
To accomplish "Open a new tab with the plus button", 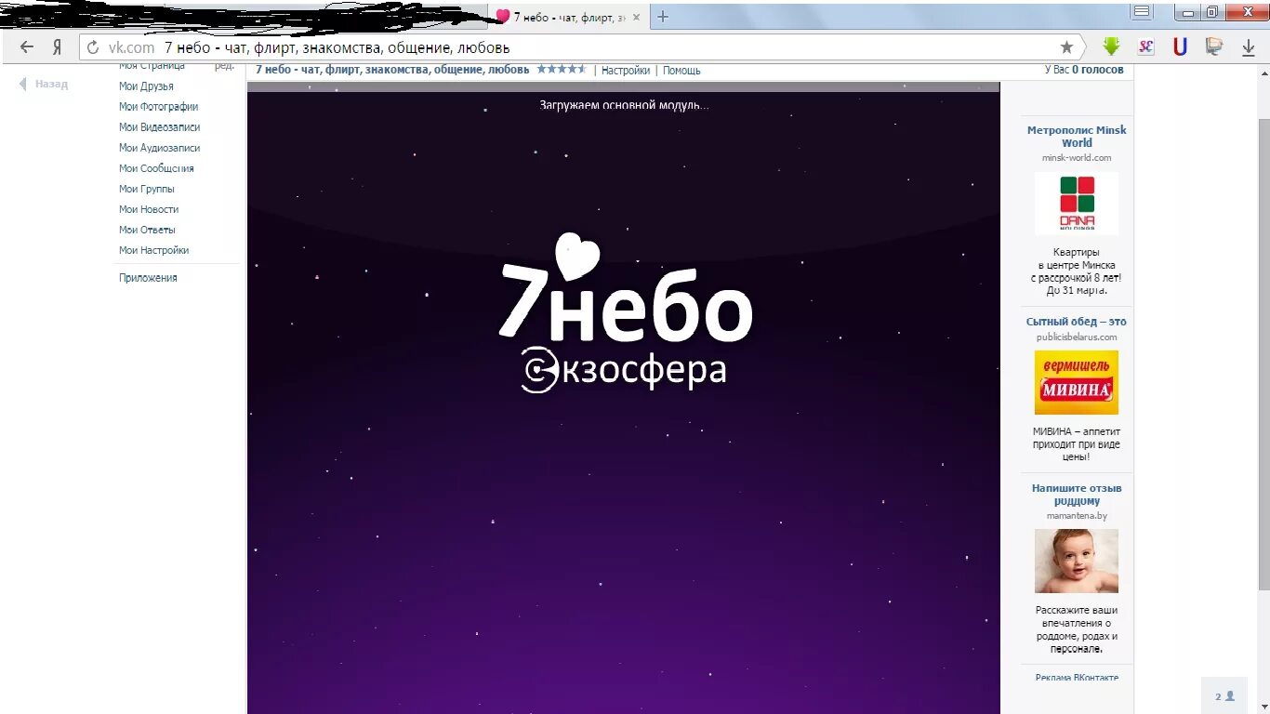I will point(661,16).
